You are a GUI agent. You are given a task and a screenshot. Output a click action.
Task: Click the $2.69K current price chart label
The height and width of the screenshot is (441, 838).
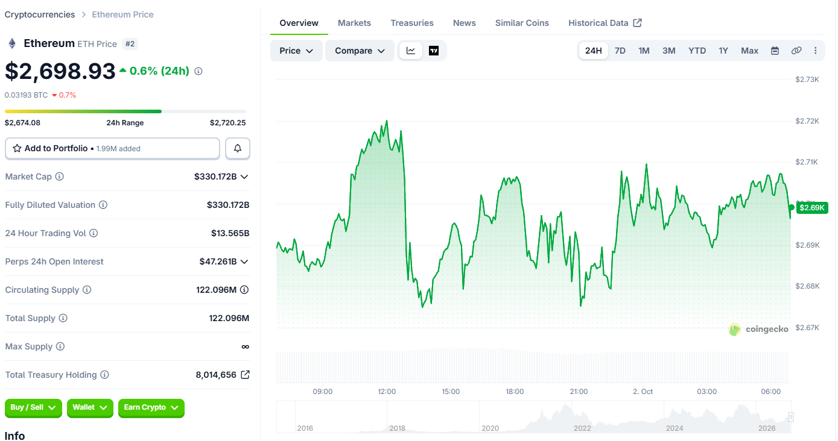click(812, 208)
